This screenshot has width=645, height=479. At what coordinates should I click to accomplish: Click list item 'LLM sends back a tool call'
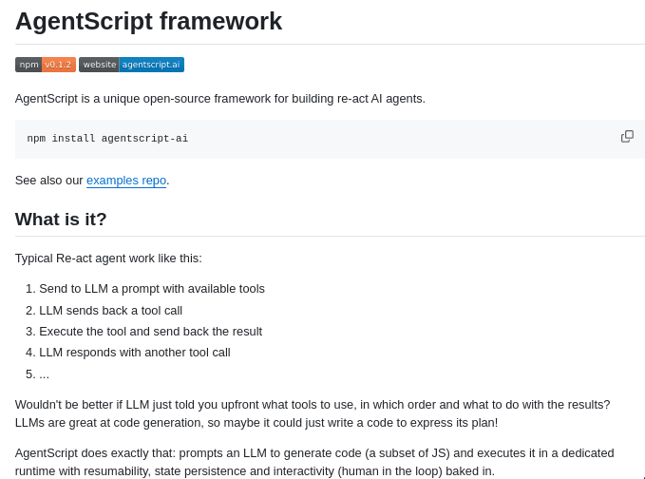click(110, 311)
